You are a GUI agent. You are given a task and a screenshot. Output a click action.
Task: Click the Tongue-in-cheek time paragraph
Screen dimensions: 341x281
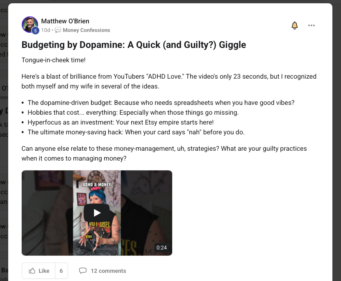54,60
